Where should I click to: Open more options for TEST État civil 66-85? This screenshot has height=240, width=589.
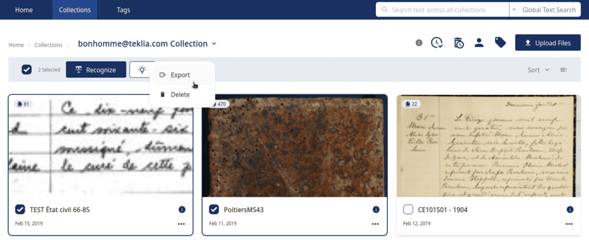click(x=182, y=224)
